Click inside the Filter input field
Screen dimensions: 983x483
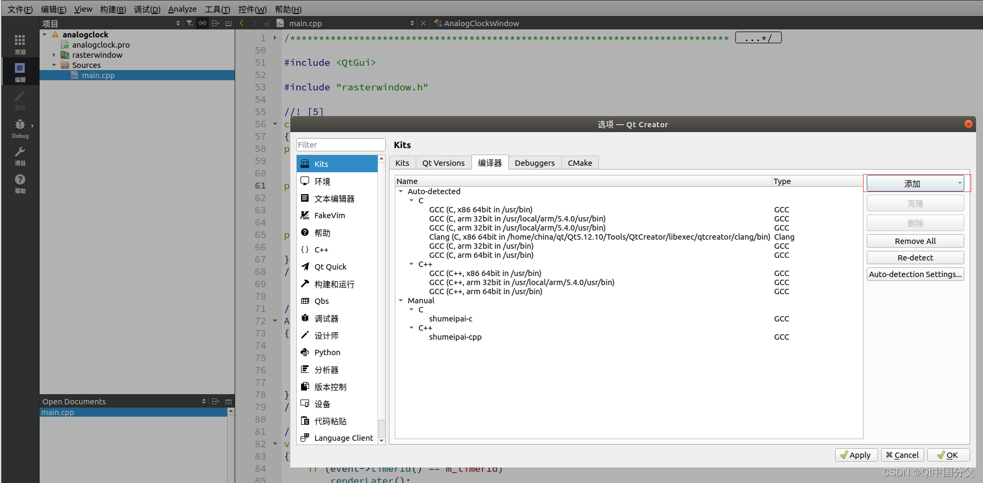click(340, 144)
